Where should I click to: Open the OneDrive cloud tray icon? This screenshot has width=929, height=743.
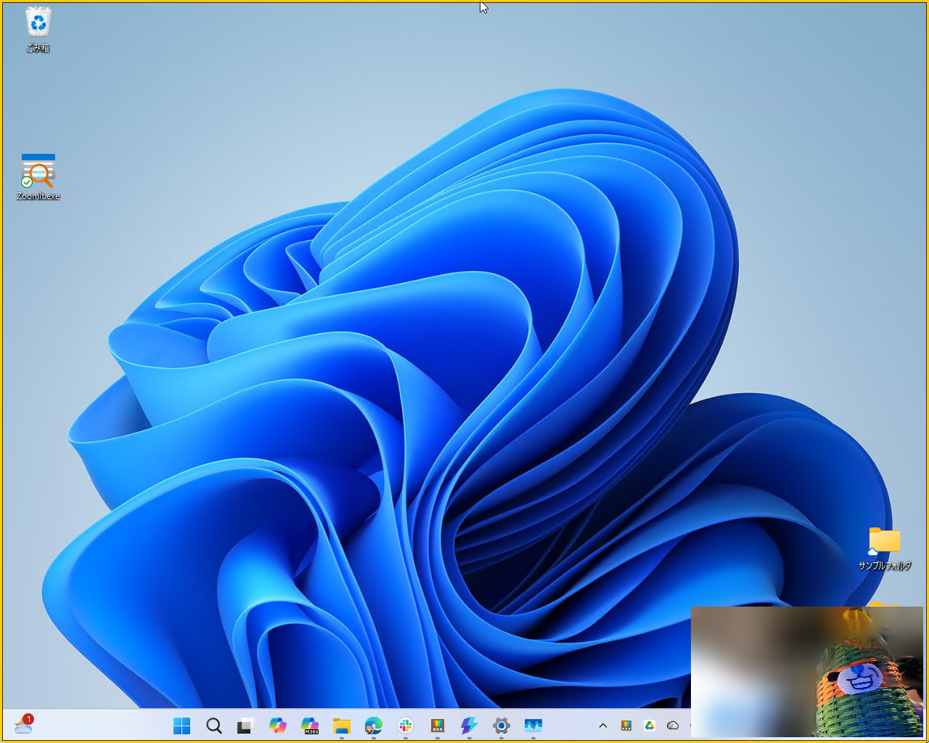pos(673,726)
